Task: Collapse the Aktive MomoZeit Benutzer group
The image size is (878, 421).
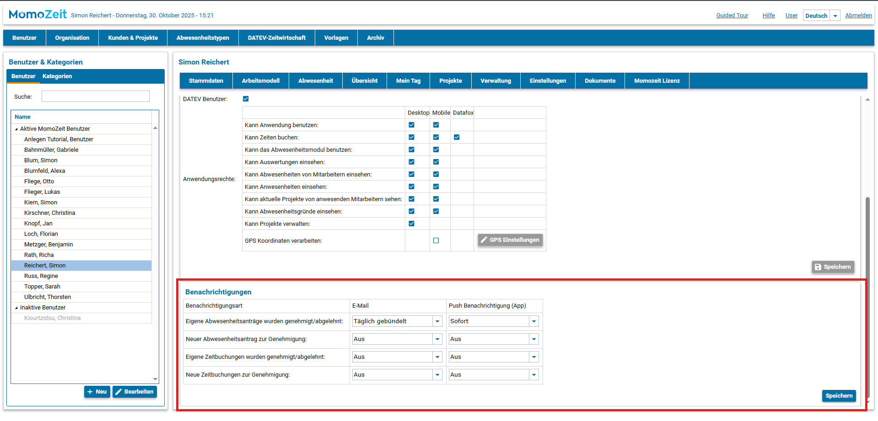Action: coord(16,129)
